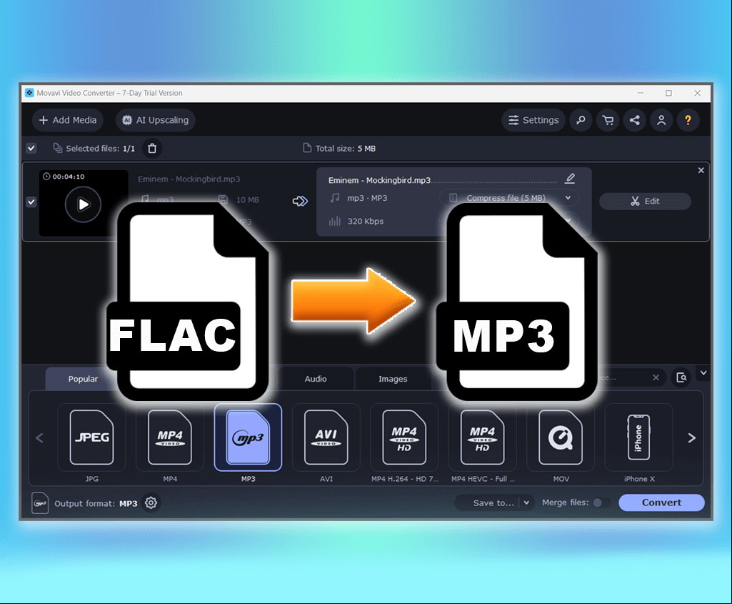
Task: Remove the Mockingbird file from list
Action: pos(701,171)
